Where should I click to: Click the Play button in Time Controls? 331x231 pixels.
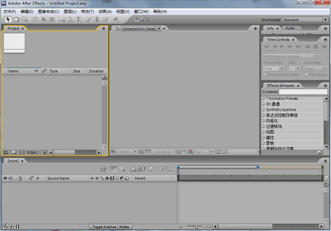point(282,47)
